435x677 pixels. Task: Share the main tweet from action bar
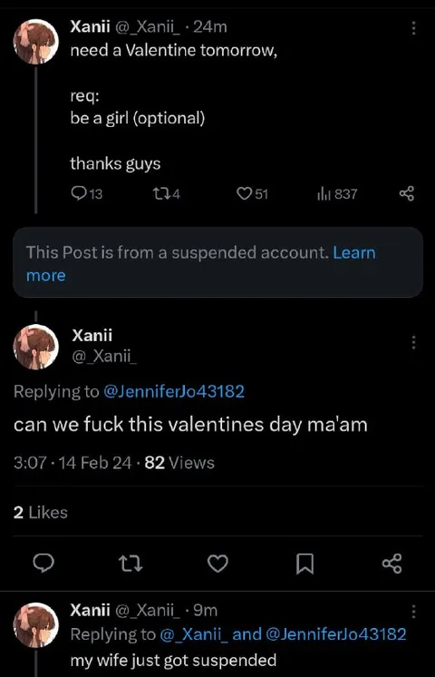(x=391, y=564)
